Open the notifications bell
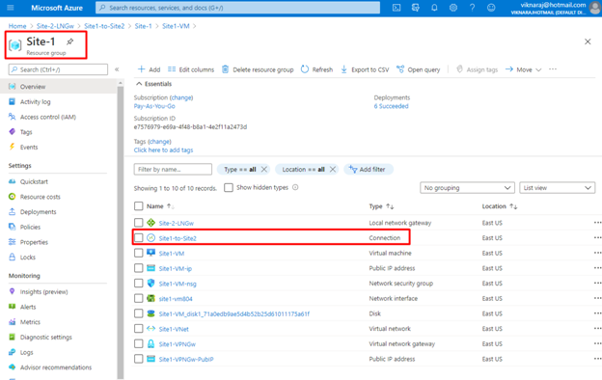The image size is (602, 380). click(x=434, y=8)
